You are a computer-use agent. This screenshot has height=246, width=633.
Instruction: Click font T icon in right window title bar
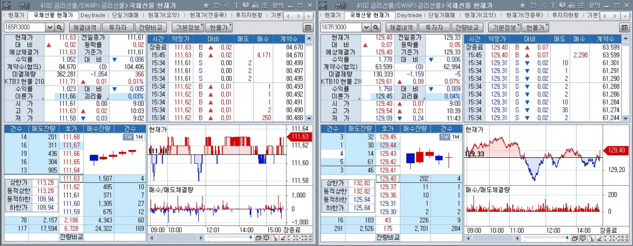pyautogui.click(x=553, y=6)
